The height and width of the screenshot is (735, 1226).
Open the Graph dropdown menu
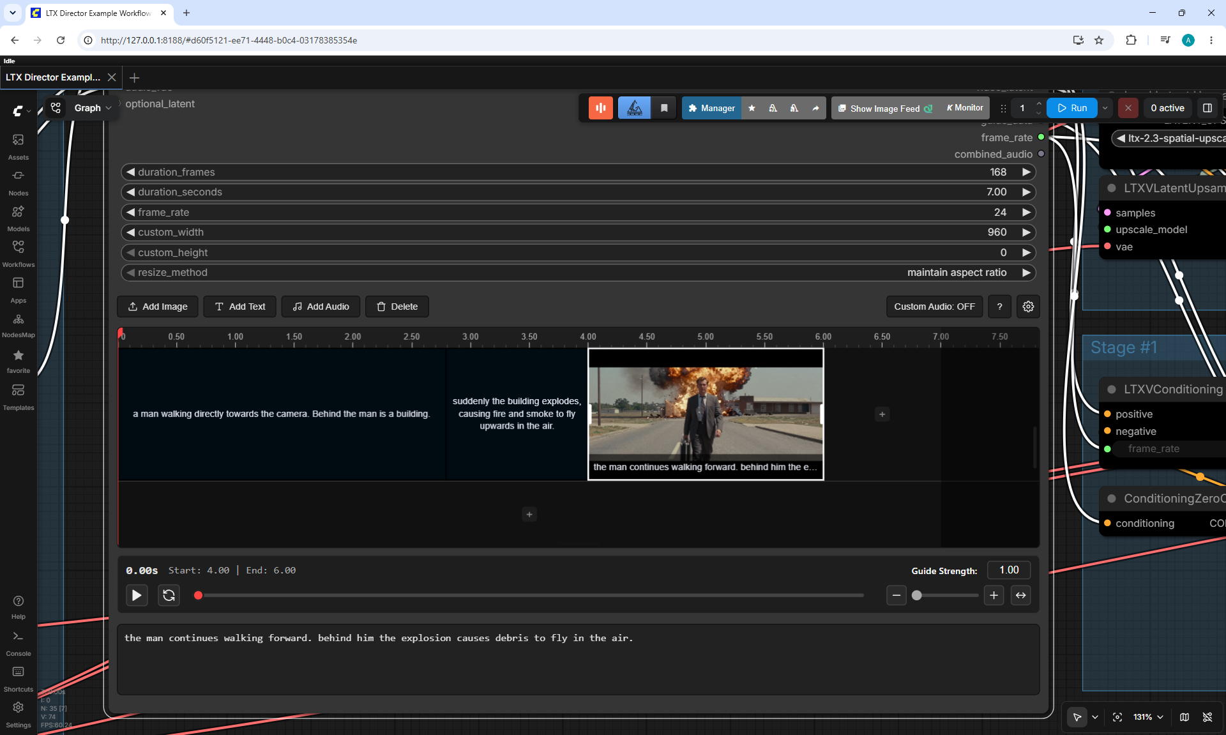coord(93,108)
